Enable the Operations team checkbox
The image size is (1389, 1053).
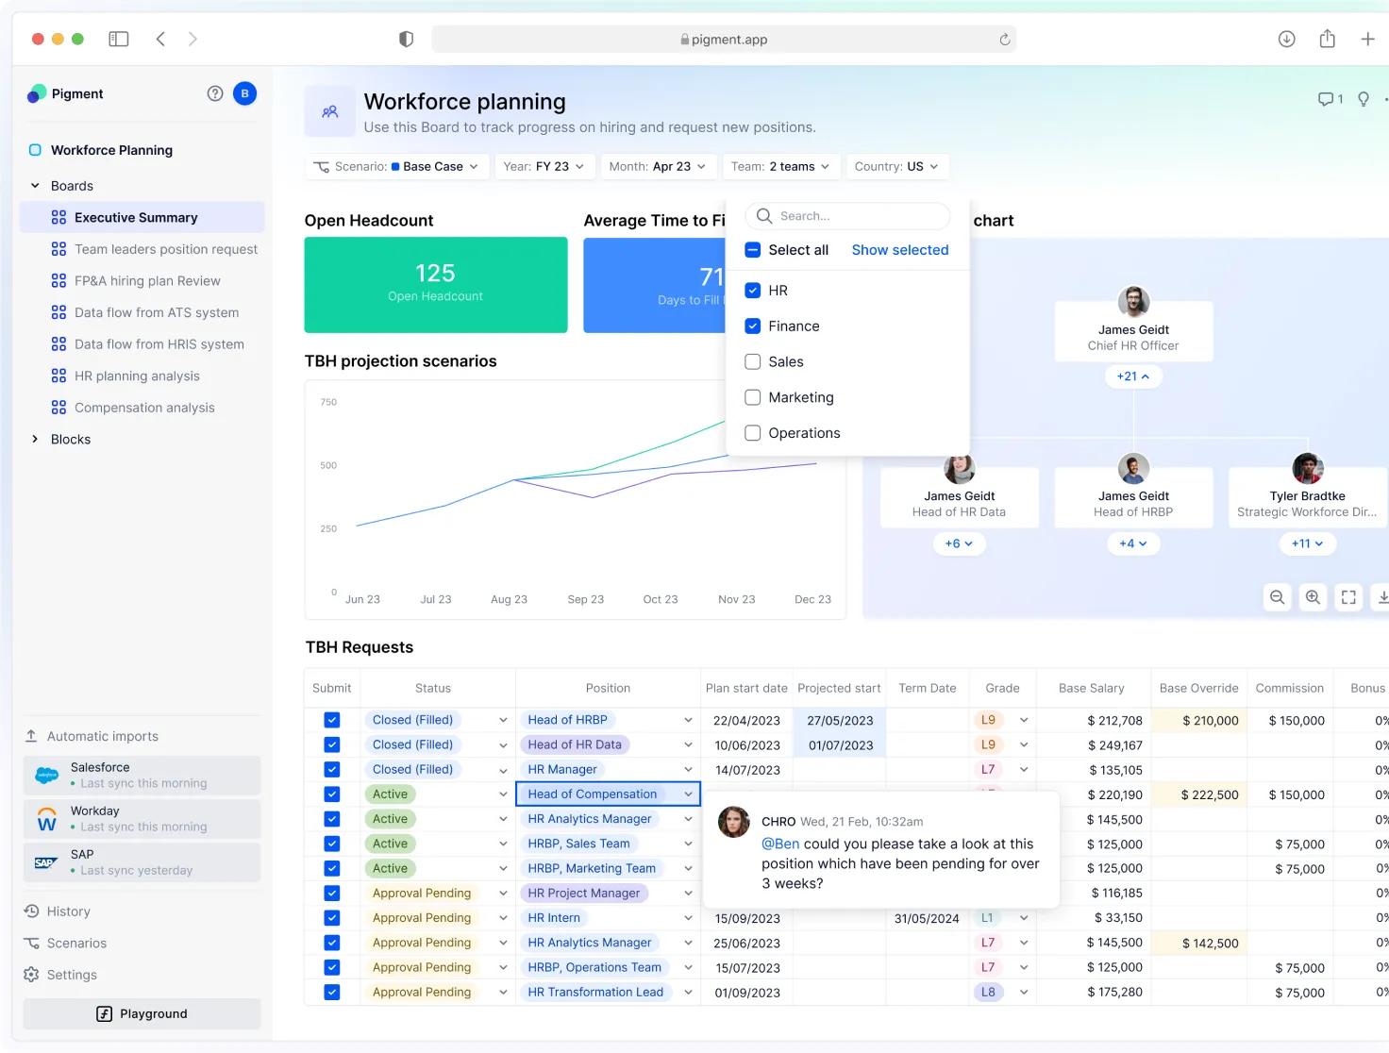(753, 433)
